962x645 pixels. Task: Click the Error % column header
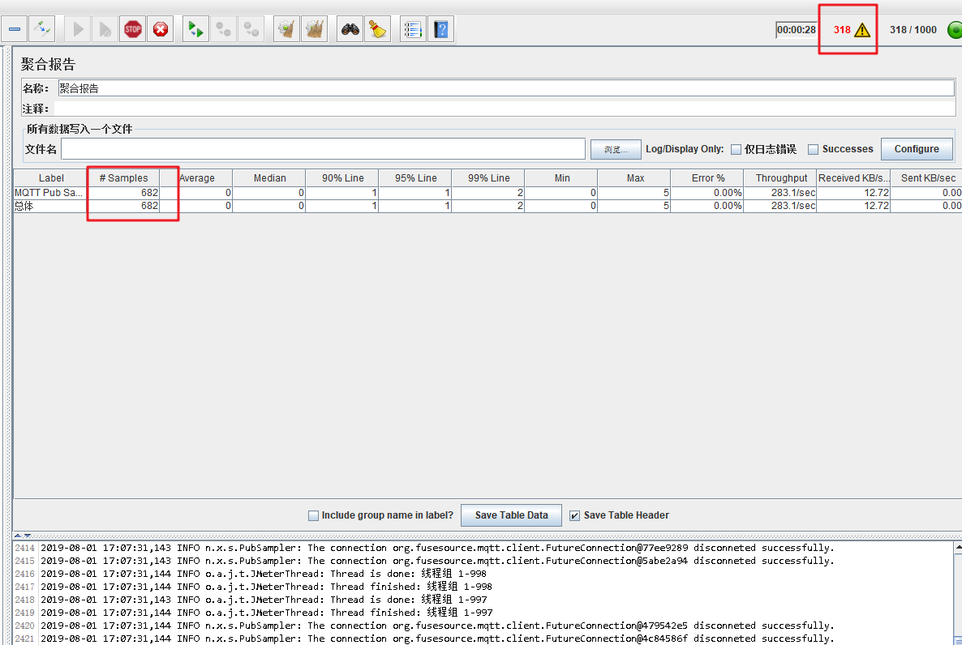708,177
